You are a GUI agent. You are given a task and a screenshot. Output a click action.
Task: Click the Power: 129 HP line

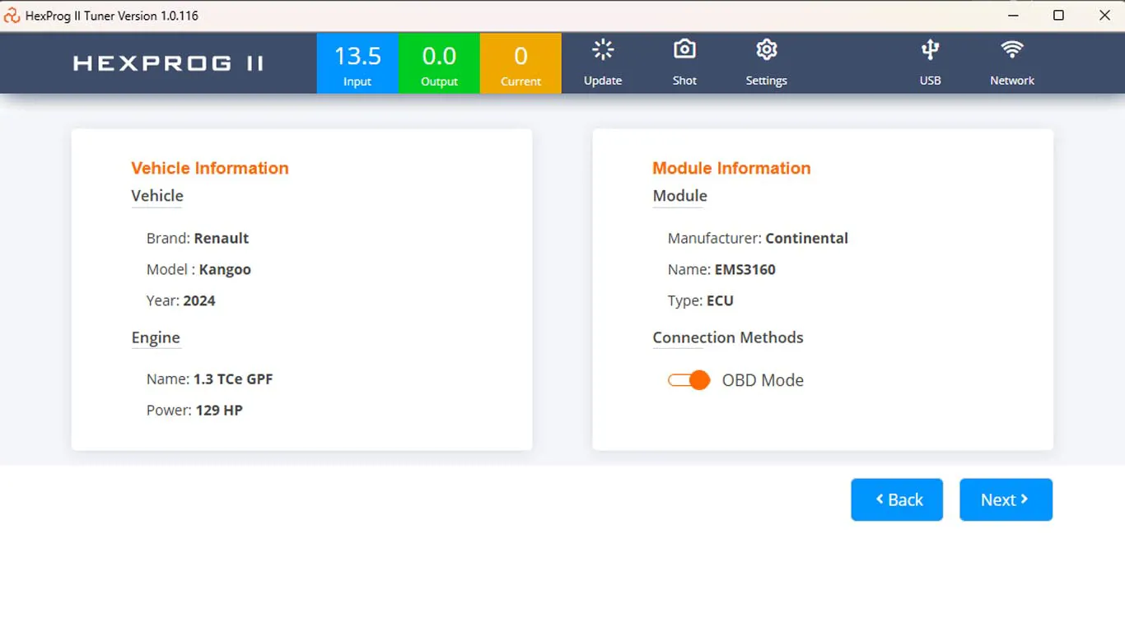[x=194, y=410]
